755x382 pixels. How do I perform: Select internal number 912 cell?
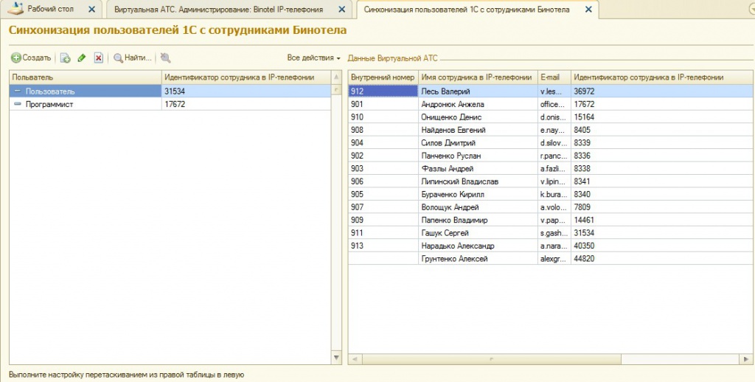pyautogui.click(x=383, y=91)
